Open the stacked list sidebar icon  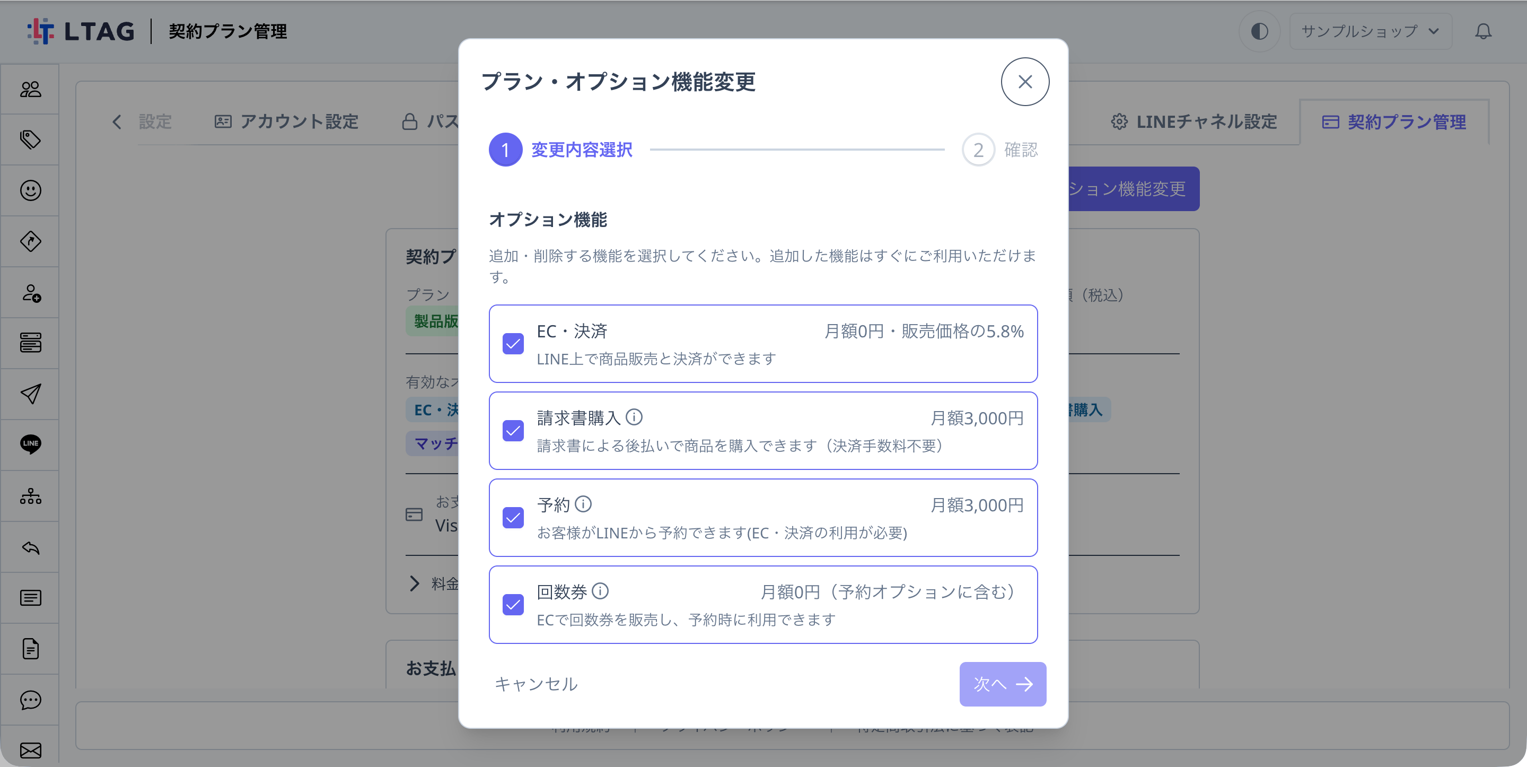(30, 343)
